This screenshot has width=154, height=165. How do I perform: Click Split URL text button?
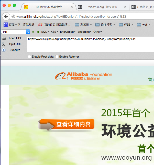(15, 44)
